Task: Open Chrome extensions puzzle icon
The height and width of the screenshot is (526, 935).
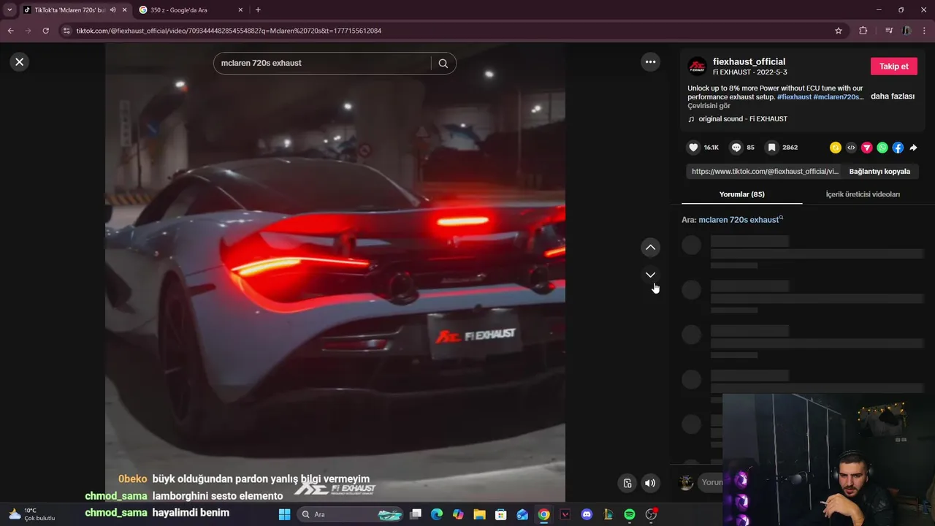Action: point(863,31)
